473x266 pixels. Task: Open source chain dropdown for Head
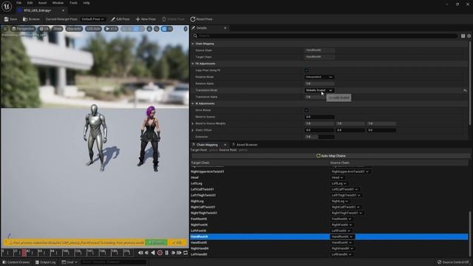(337, 177)
